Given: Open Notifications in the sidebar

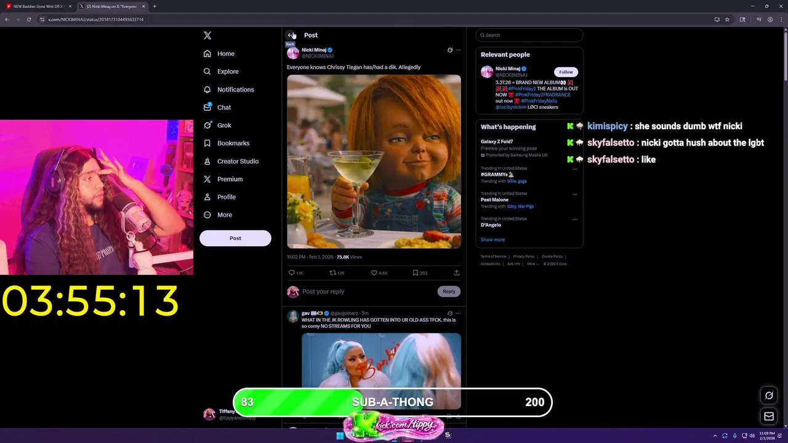Looking at the screenshot, I should coord(228,89).
